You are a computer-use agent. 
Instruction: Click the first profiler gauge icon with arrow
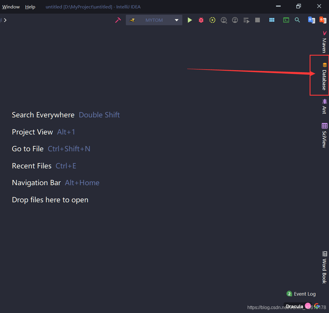[224, 20]
